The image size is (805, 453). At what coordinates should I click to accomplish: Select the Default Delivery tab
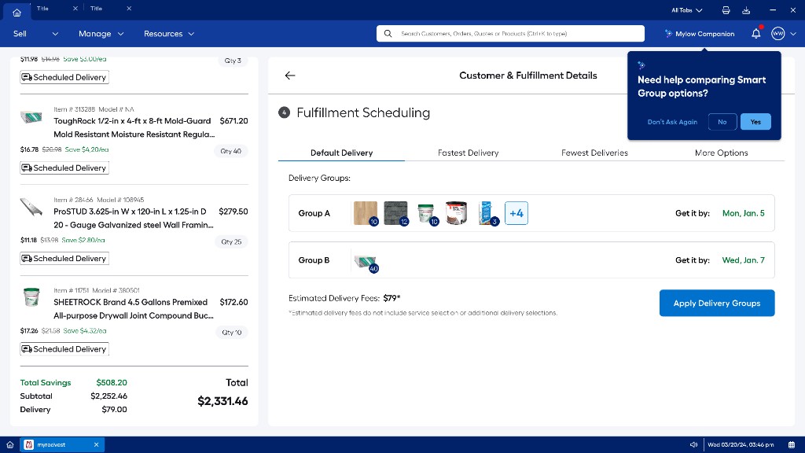pos(341,153)
